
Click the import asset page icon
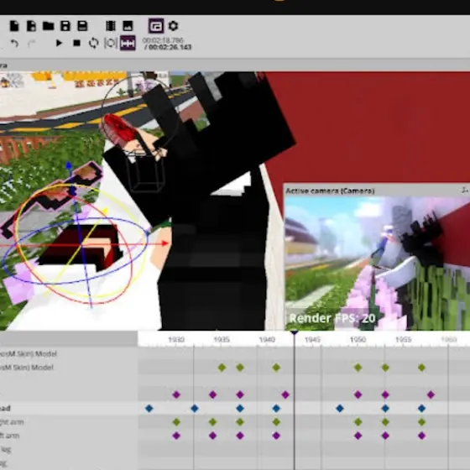click(31, 26)
